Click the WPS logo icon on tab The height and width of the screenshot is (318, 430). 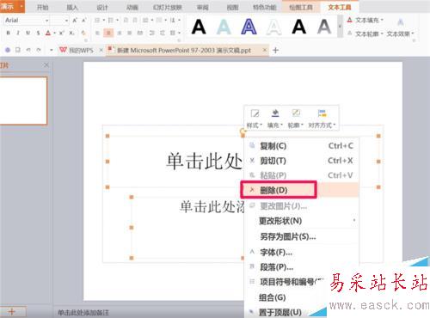63,50
